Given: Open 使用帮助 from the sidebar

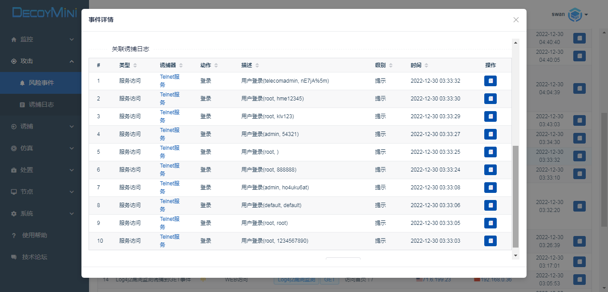Looking at the screenshot, I should [x=34, y=235].
